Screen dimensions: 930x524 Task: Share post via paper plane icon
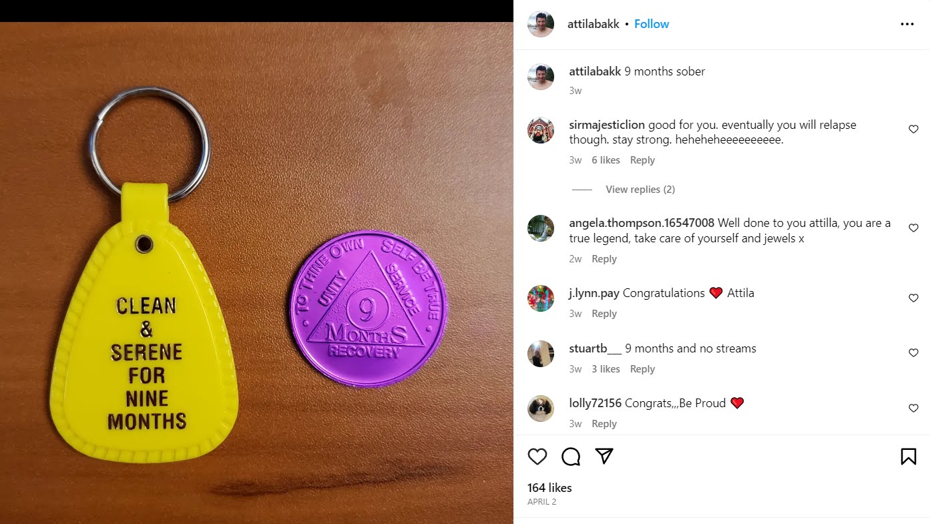(x=604, y=456)
